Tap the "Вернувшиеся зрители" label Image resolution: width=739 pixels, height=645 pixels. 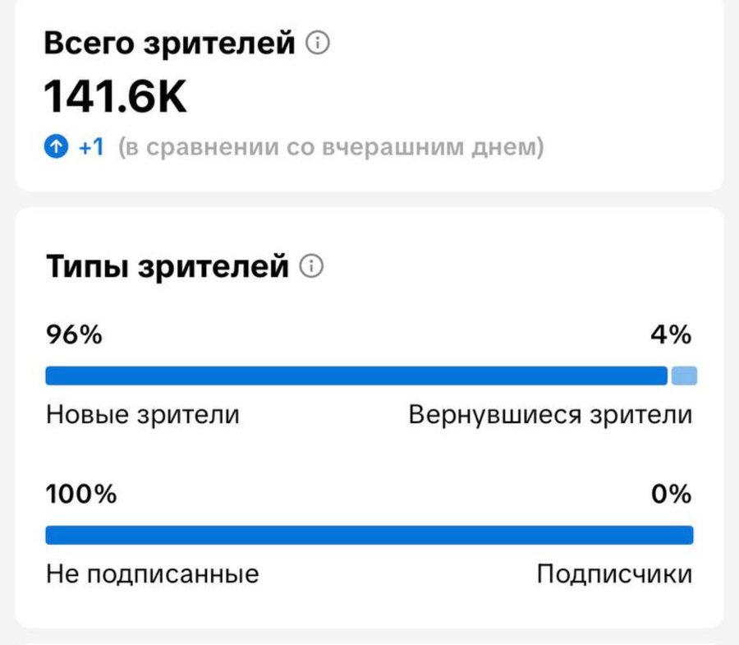(x=550, y=415)
